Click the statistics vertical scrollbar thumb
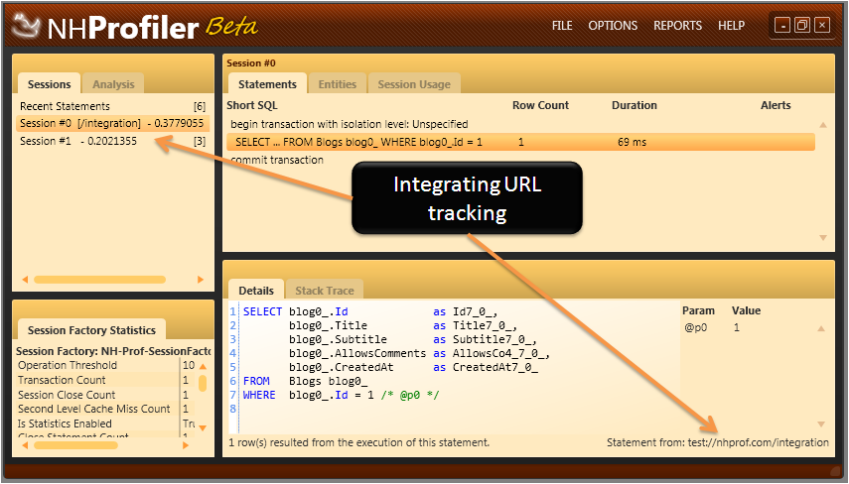Screen dimensions: 849x484 click(x=203, y=384)
